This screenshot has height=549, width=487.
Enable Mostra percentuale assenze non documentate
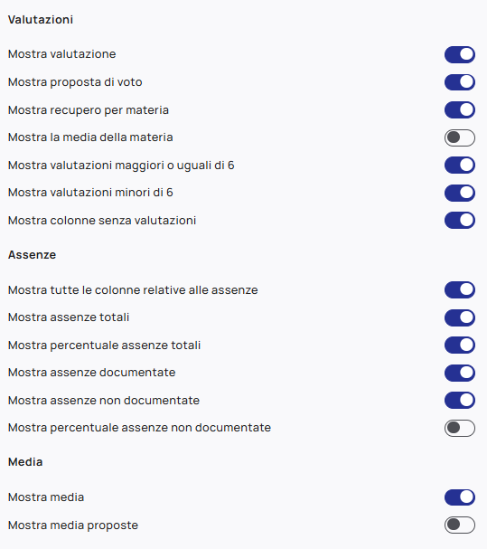460,428
